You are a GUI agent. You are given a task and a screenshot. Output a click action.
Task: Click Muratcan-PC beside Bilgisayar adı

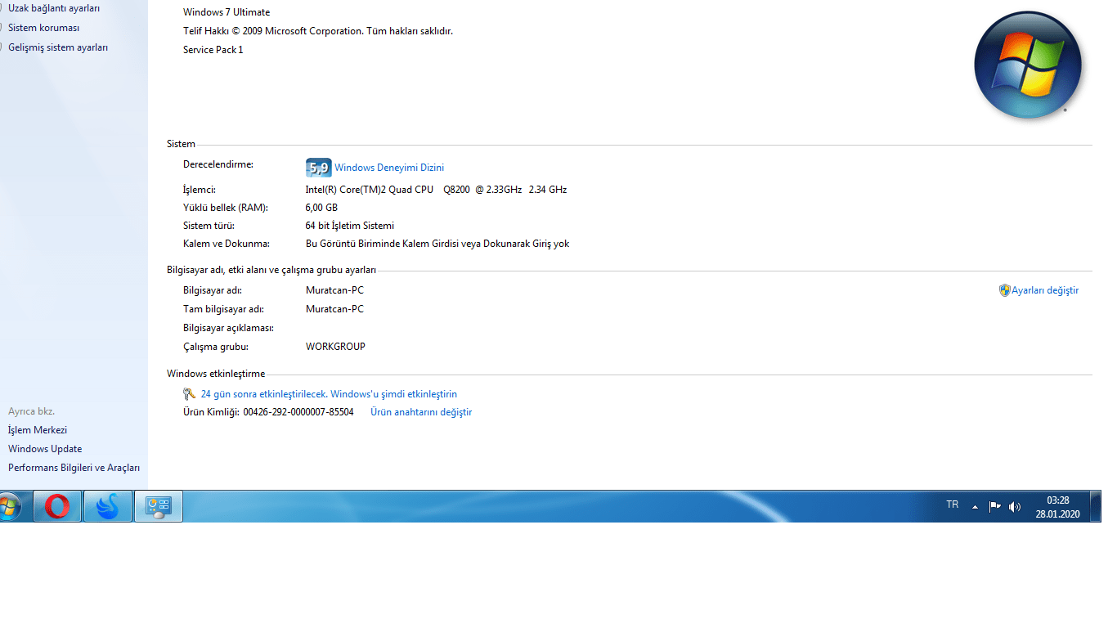pyautogui.click(x=334, y=290)
